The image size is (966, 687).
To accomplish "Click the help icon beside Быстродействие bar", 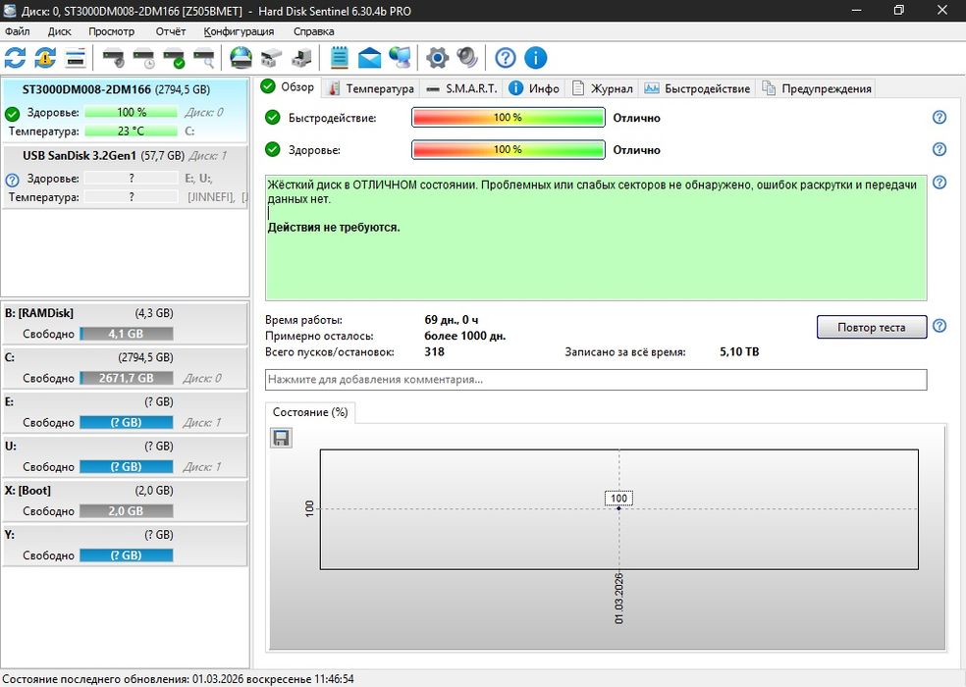I will (x=939, y=118).
